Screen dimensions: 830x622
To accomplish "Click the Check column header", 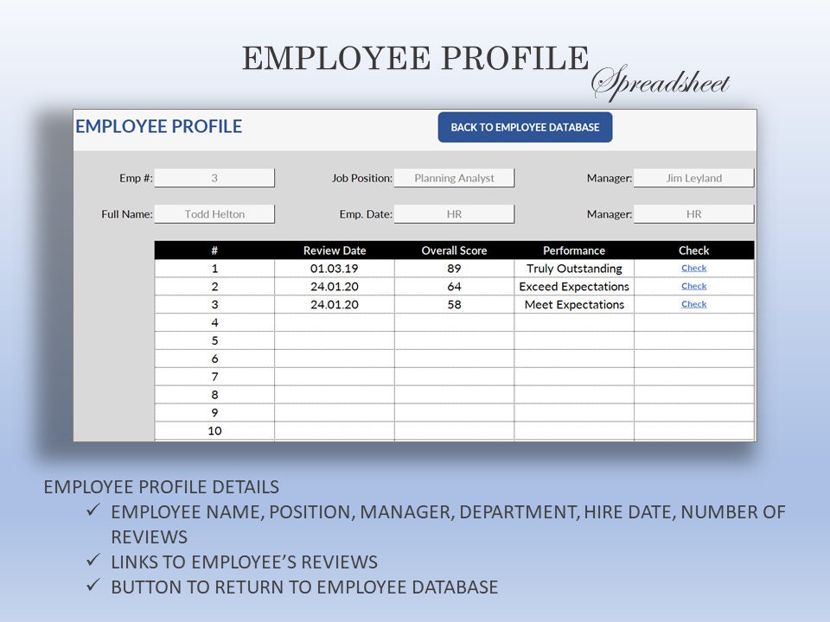I will click(693, 251).
